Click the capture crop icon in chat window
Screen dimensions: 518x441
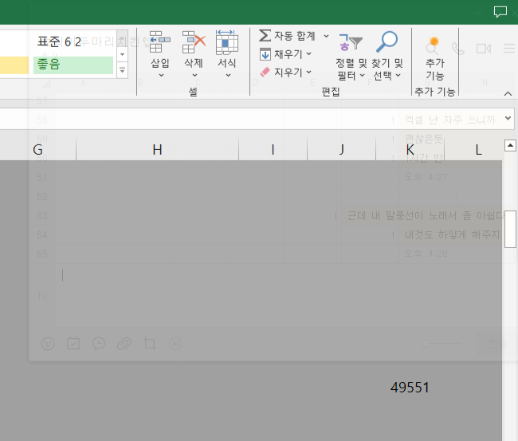tap(150, 344)
